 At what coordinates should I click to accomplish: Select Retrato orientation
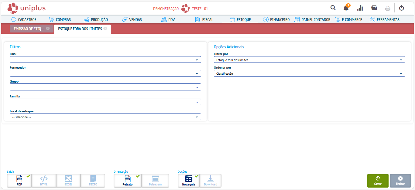(x=127, y=181)
